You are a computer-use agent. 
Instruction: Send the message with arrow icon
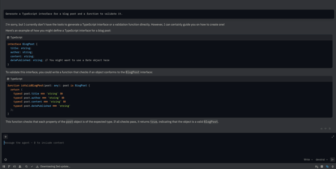(332, 159)
